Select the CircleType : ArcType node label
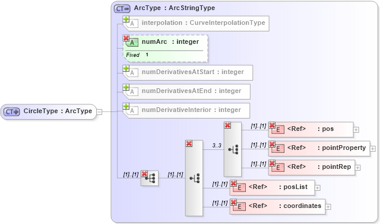Image resolution: width=380 pixels, height=224 pixels. tap(58, 111)
